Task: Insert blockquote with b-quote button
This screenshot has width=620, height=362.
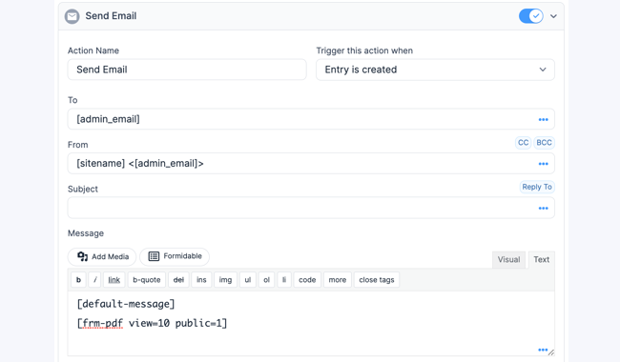Action: tap(146, 279)
